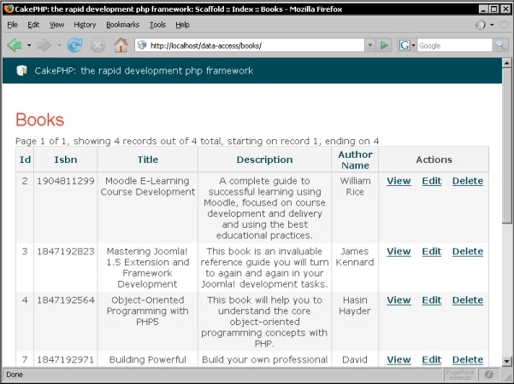Open the Tools menu

157,25
